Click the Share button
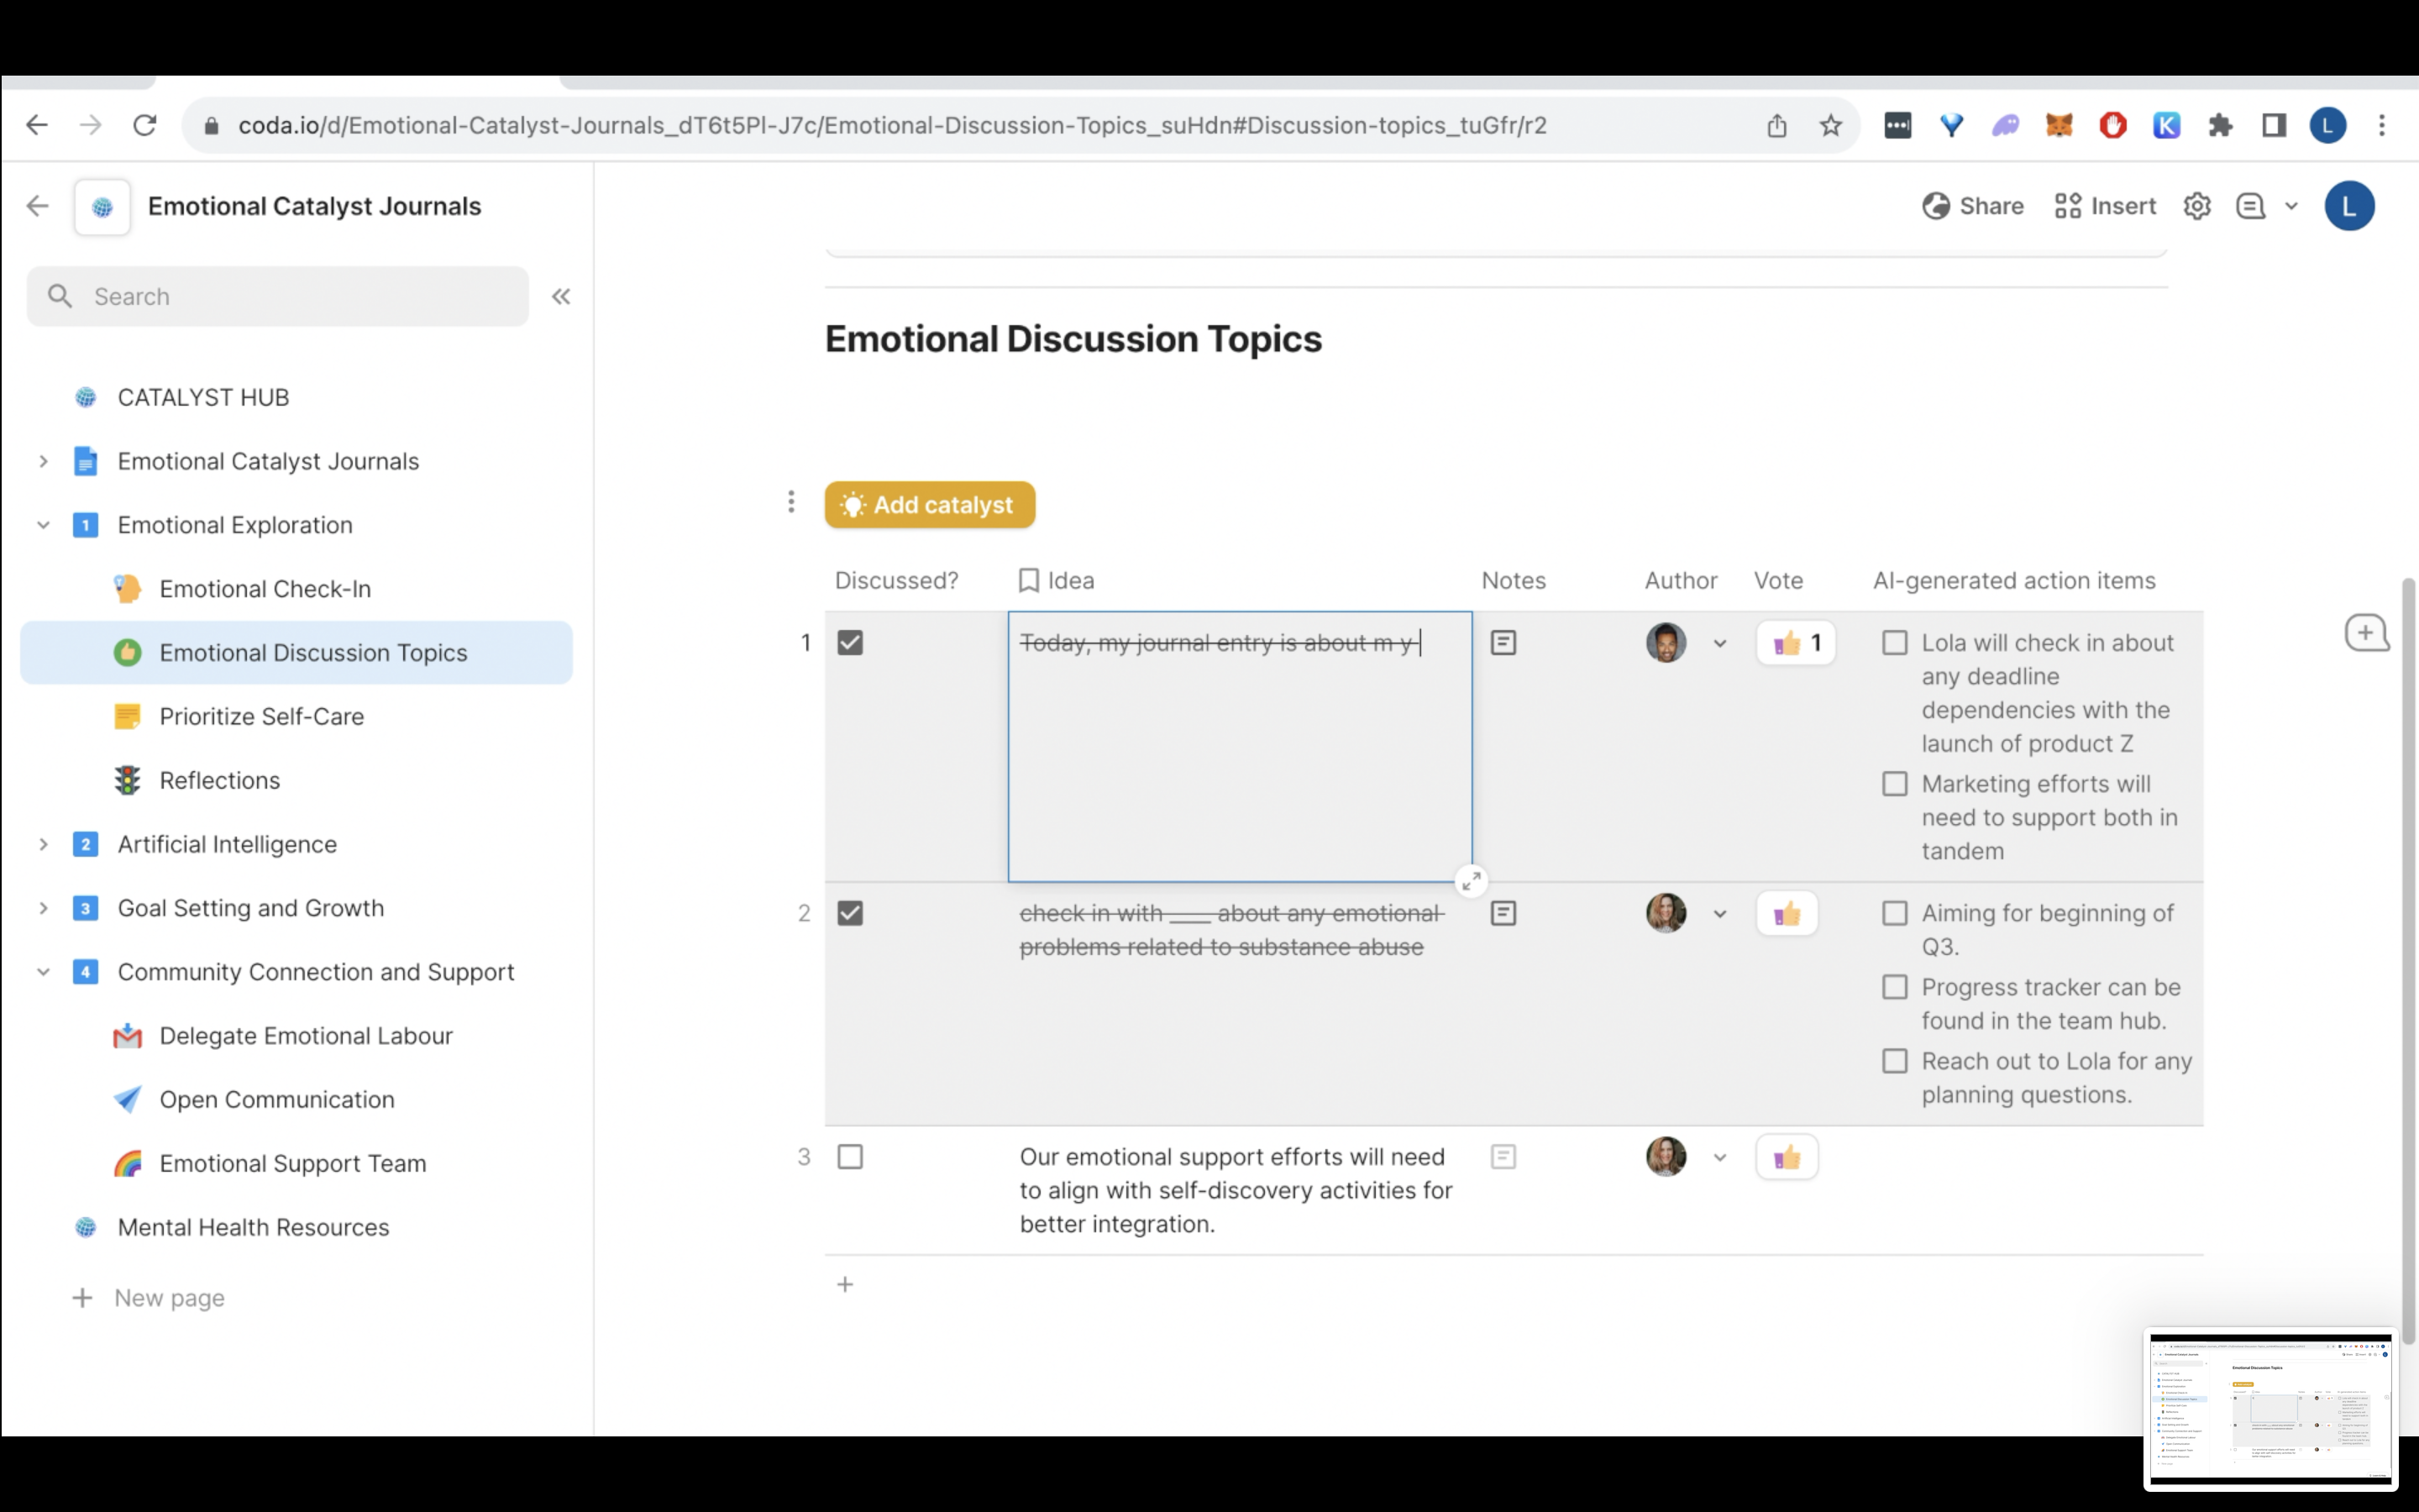This screenshot has width=2419, height=1512. tap(1973, 206)
